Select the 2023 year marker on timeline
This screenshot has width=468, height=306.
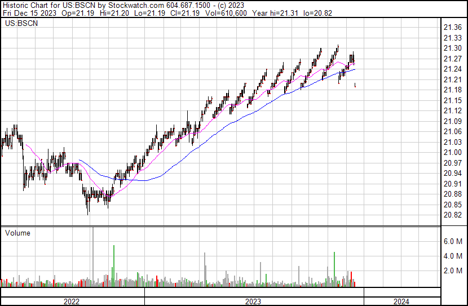pos(254,301)
